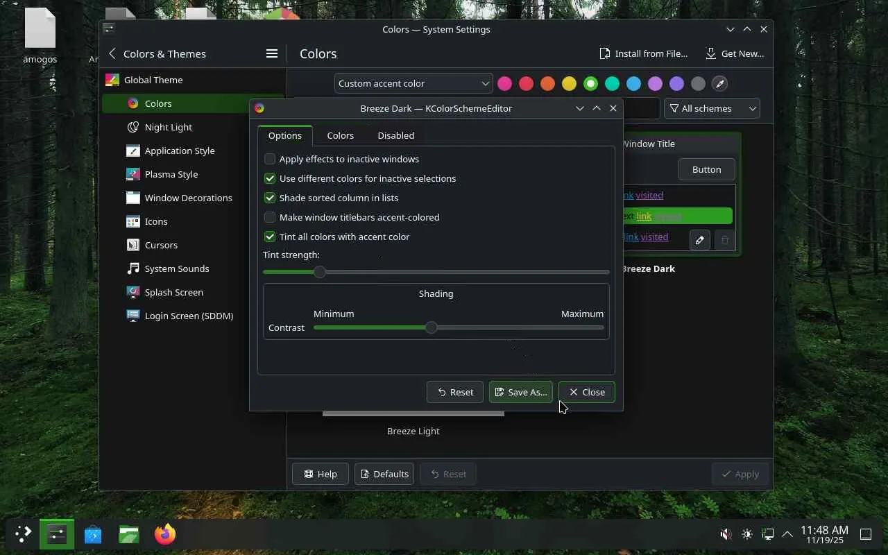Click the Breeze Dark scheme name
888x555 pixels.
coord(649,268)
